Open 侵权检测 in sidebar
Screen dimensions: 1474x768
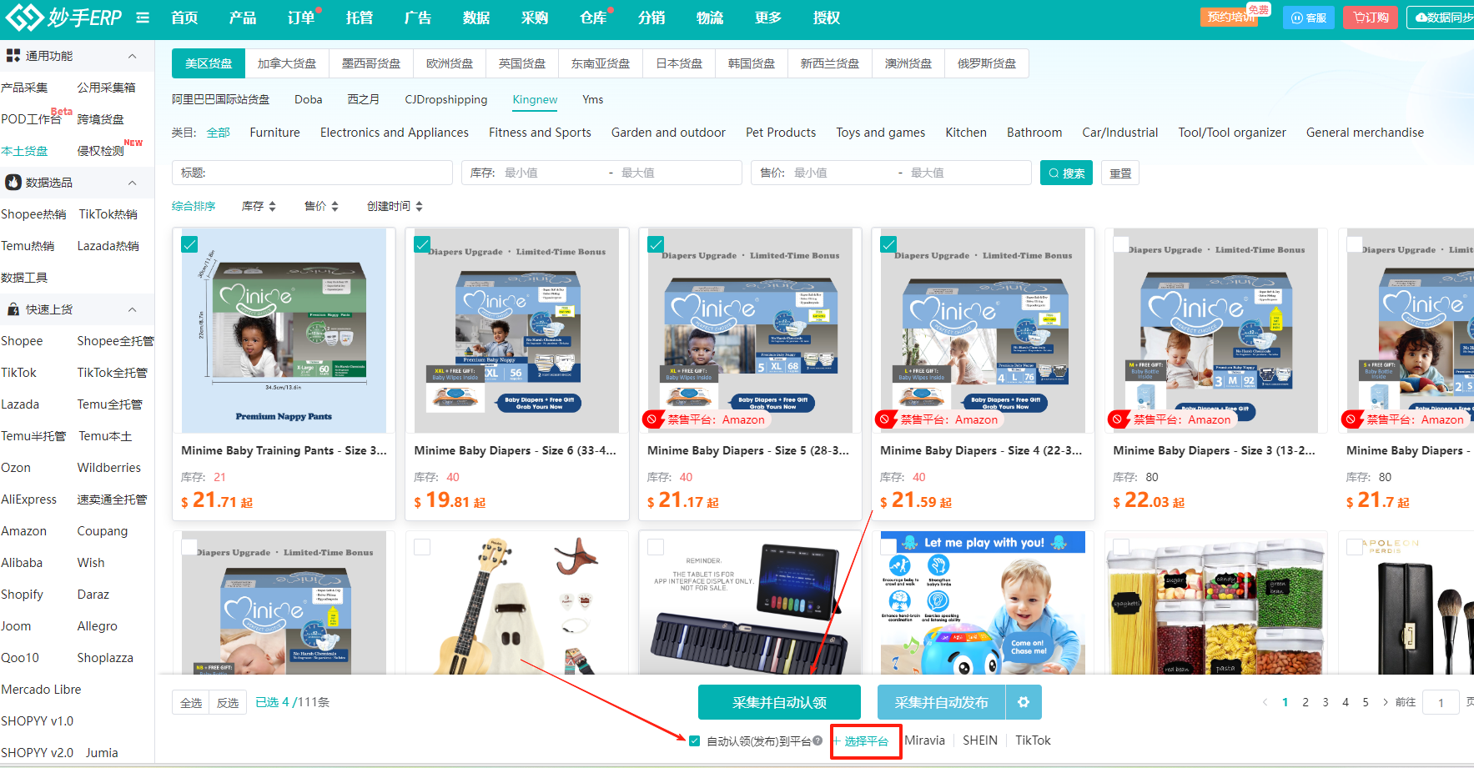pyautogui.click(x=101, y=151)
